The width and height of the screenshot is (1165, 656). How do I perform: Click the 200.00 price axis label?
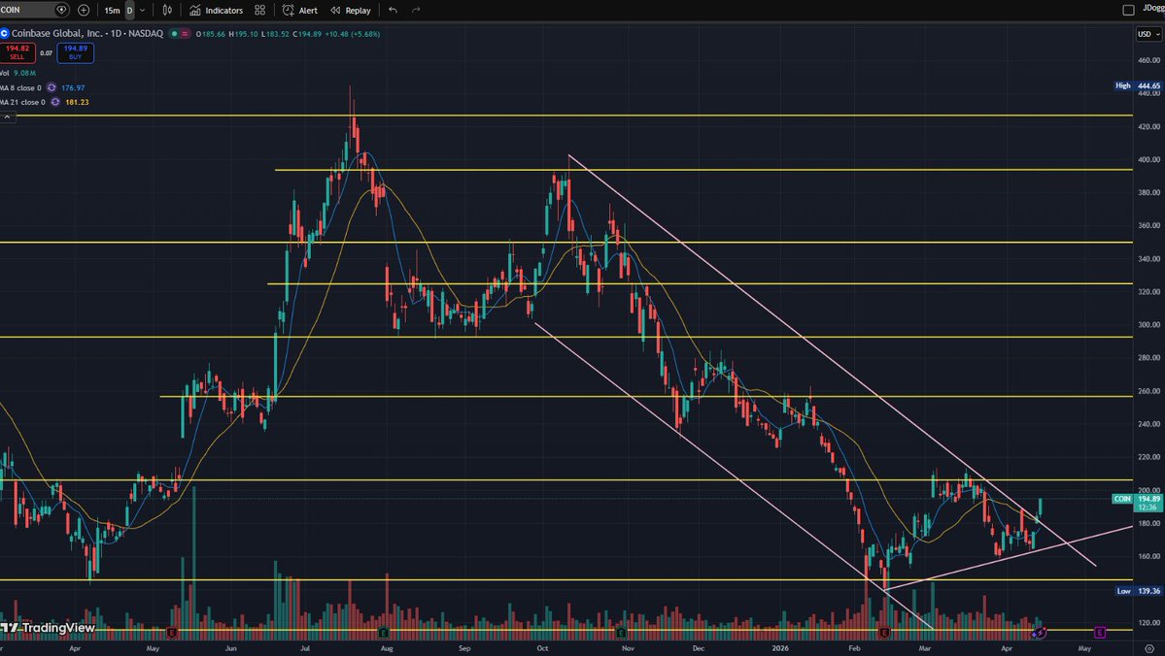1148,490
